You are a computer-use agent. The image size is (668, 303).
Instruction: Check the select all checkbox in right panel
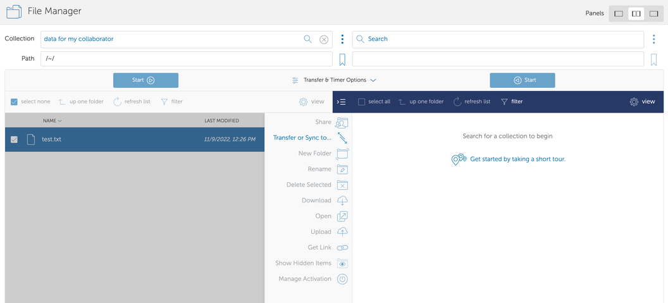coord(362,102)
